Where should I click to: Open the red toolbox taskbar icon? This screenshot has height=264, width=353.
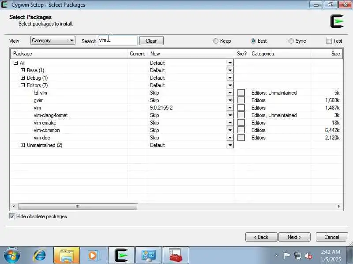coord(176,256)
